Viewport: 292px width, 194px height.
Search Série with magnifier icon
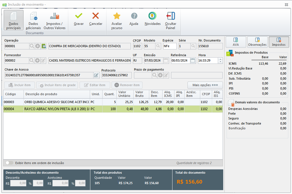193,46
